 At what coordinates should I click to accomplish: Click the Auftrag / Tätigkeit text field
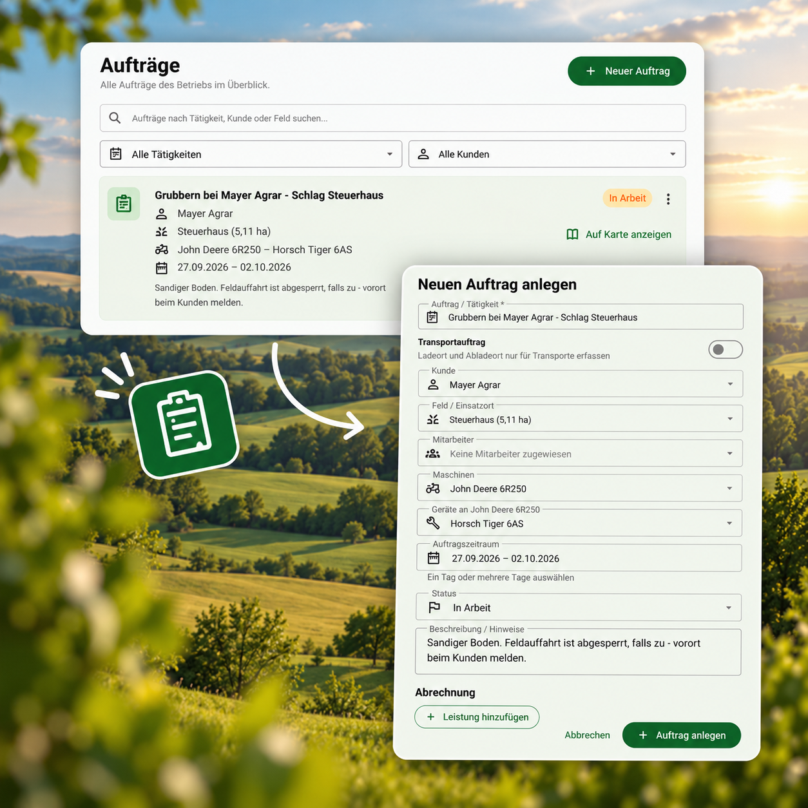pyautogui.click(x=581, y=317)
